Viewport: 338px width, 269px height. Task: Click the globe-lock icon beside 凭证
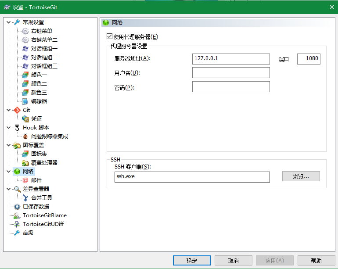point(25,119)
